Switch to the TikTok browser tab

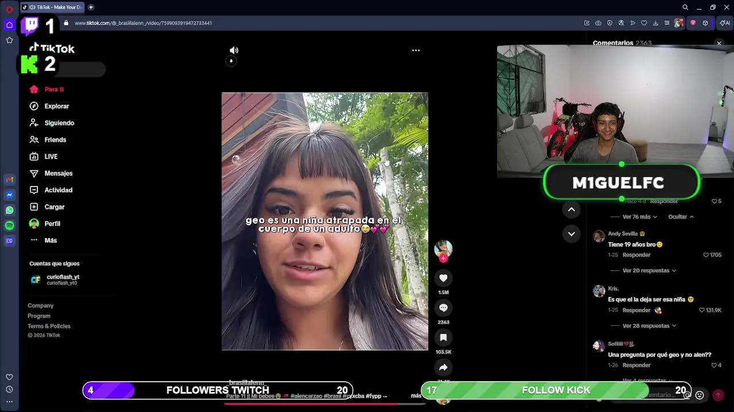coord(52,7)
